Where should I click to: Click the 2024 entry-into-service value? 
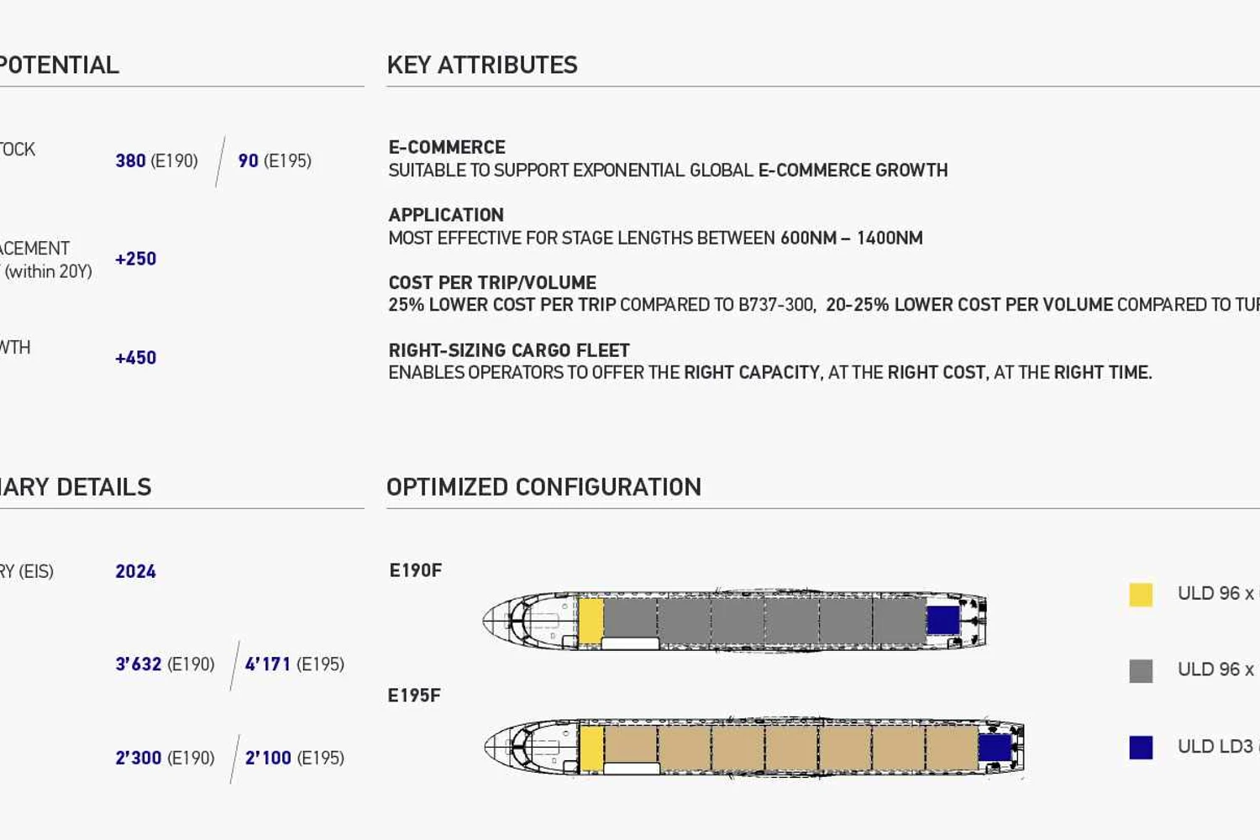tap(136, 571)
